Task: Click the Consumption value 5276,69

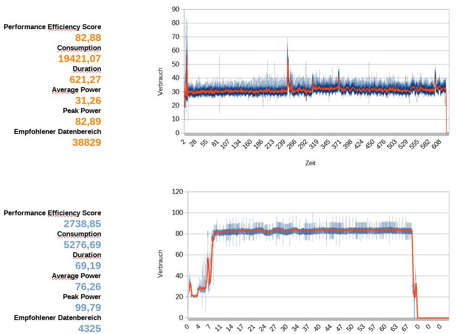Action: click(82, 245)
